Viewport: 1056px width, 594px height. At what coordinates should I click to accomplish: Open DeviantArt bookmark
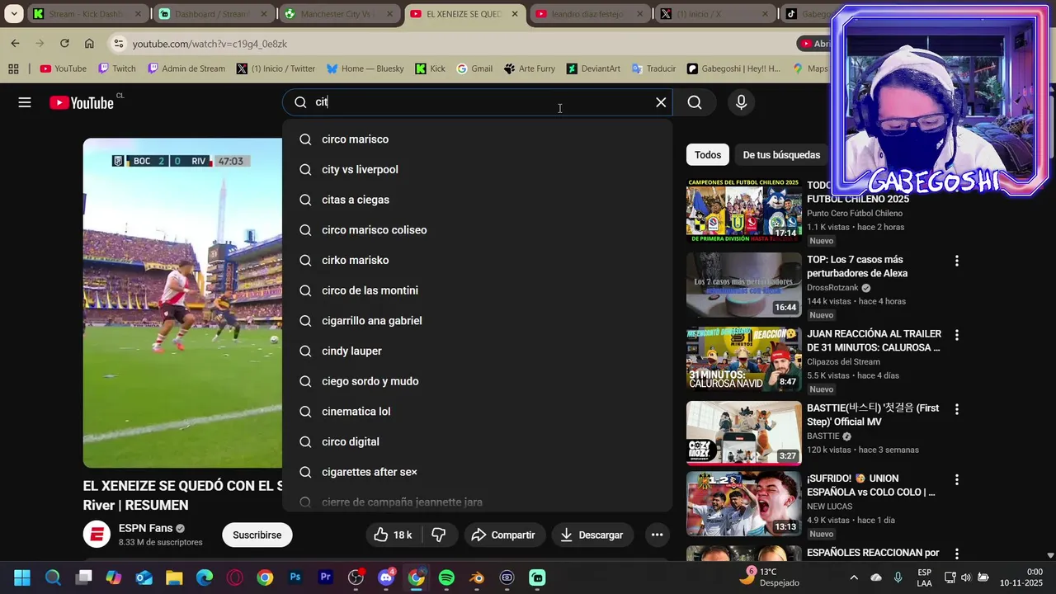click(x=593, y=68)
